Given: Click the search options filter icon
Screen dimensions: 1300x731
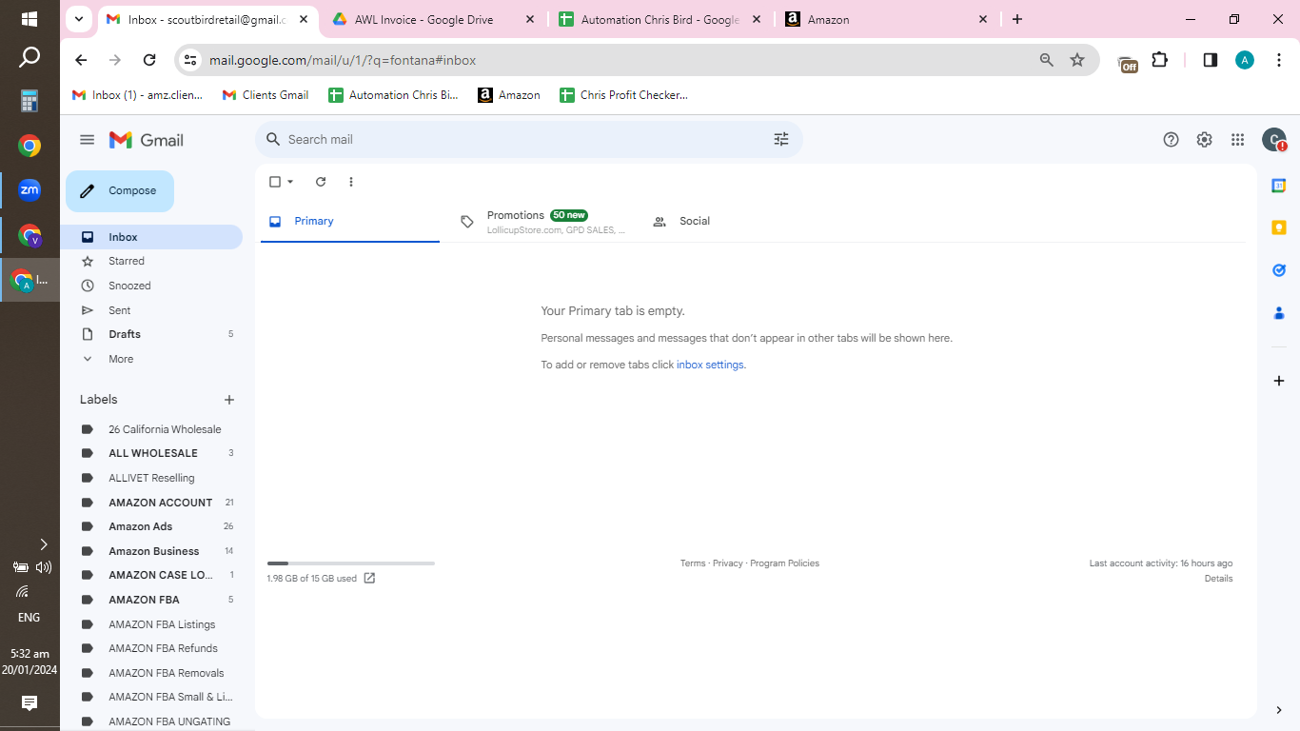Looking at the screenshot, I should (x=781, y=139).
